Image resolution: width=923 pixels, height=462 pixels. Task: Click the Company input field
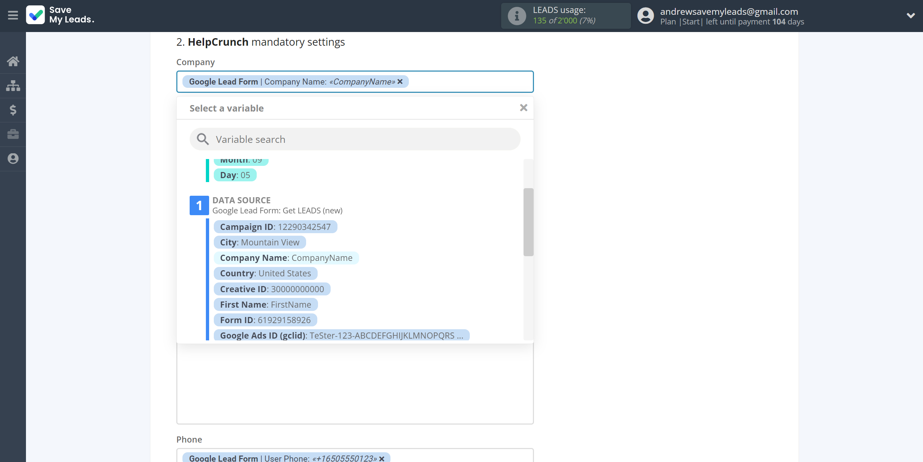tap(355, 82)
